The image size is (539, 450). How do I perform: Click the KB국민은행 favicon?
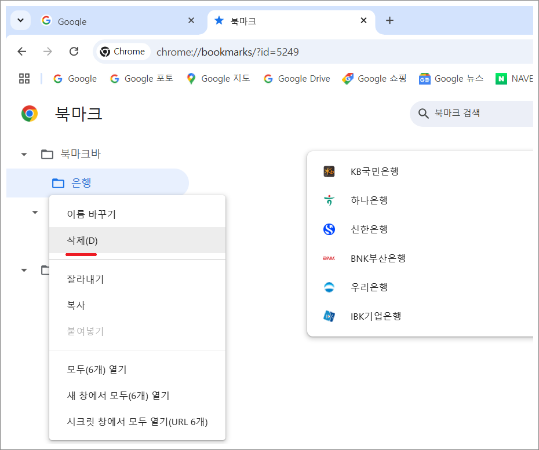click(329, 171)
